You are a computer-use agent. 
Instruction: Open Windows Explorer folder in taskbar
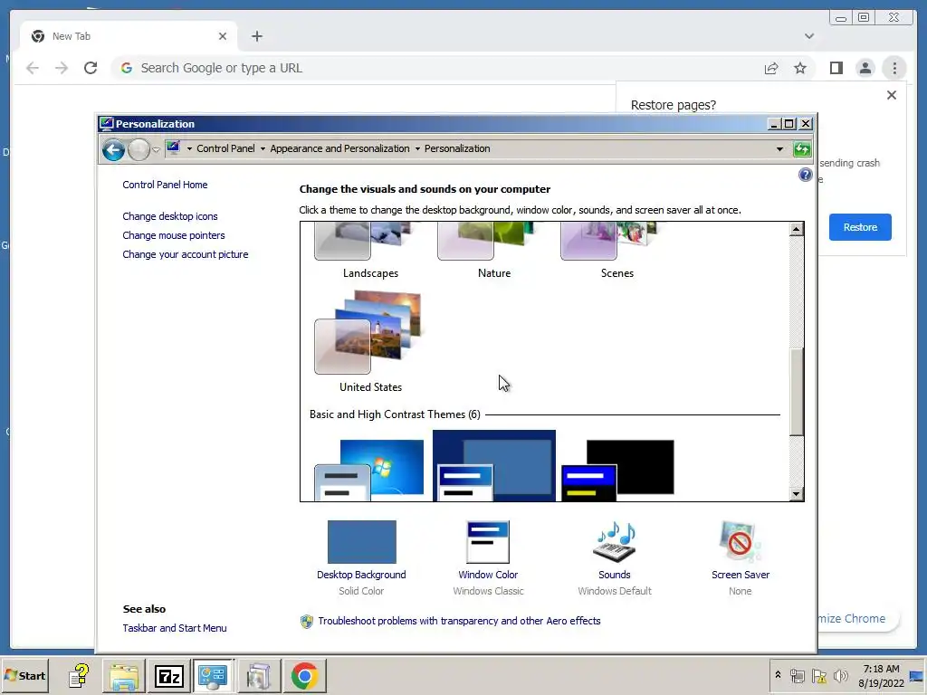pyautogui.click(x=123, y=675)
